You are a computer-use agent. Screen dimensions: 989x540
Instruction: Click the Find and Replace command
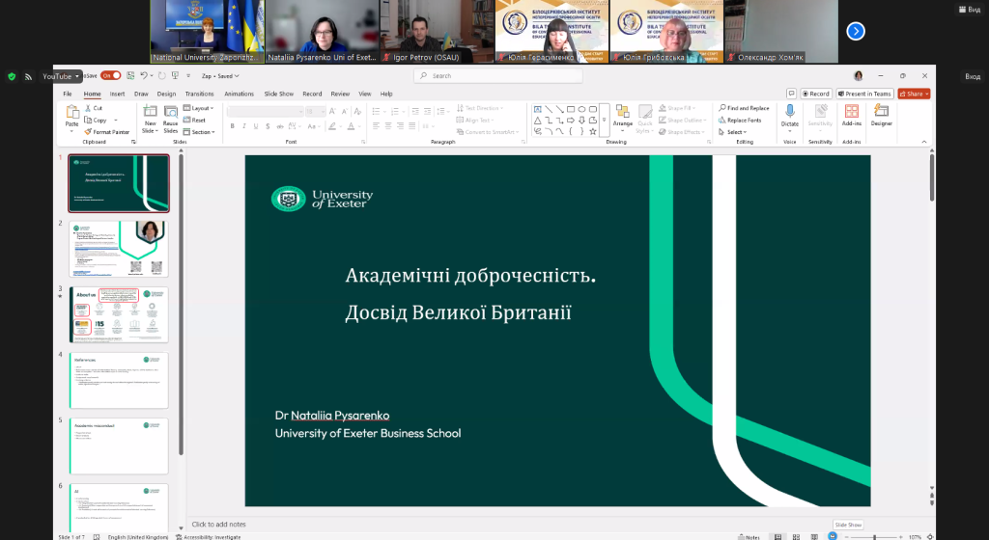point(744,108)
